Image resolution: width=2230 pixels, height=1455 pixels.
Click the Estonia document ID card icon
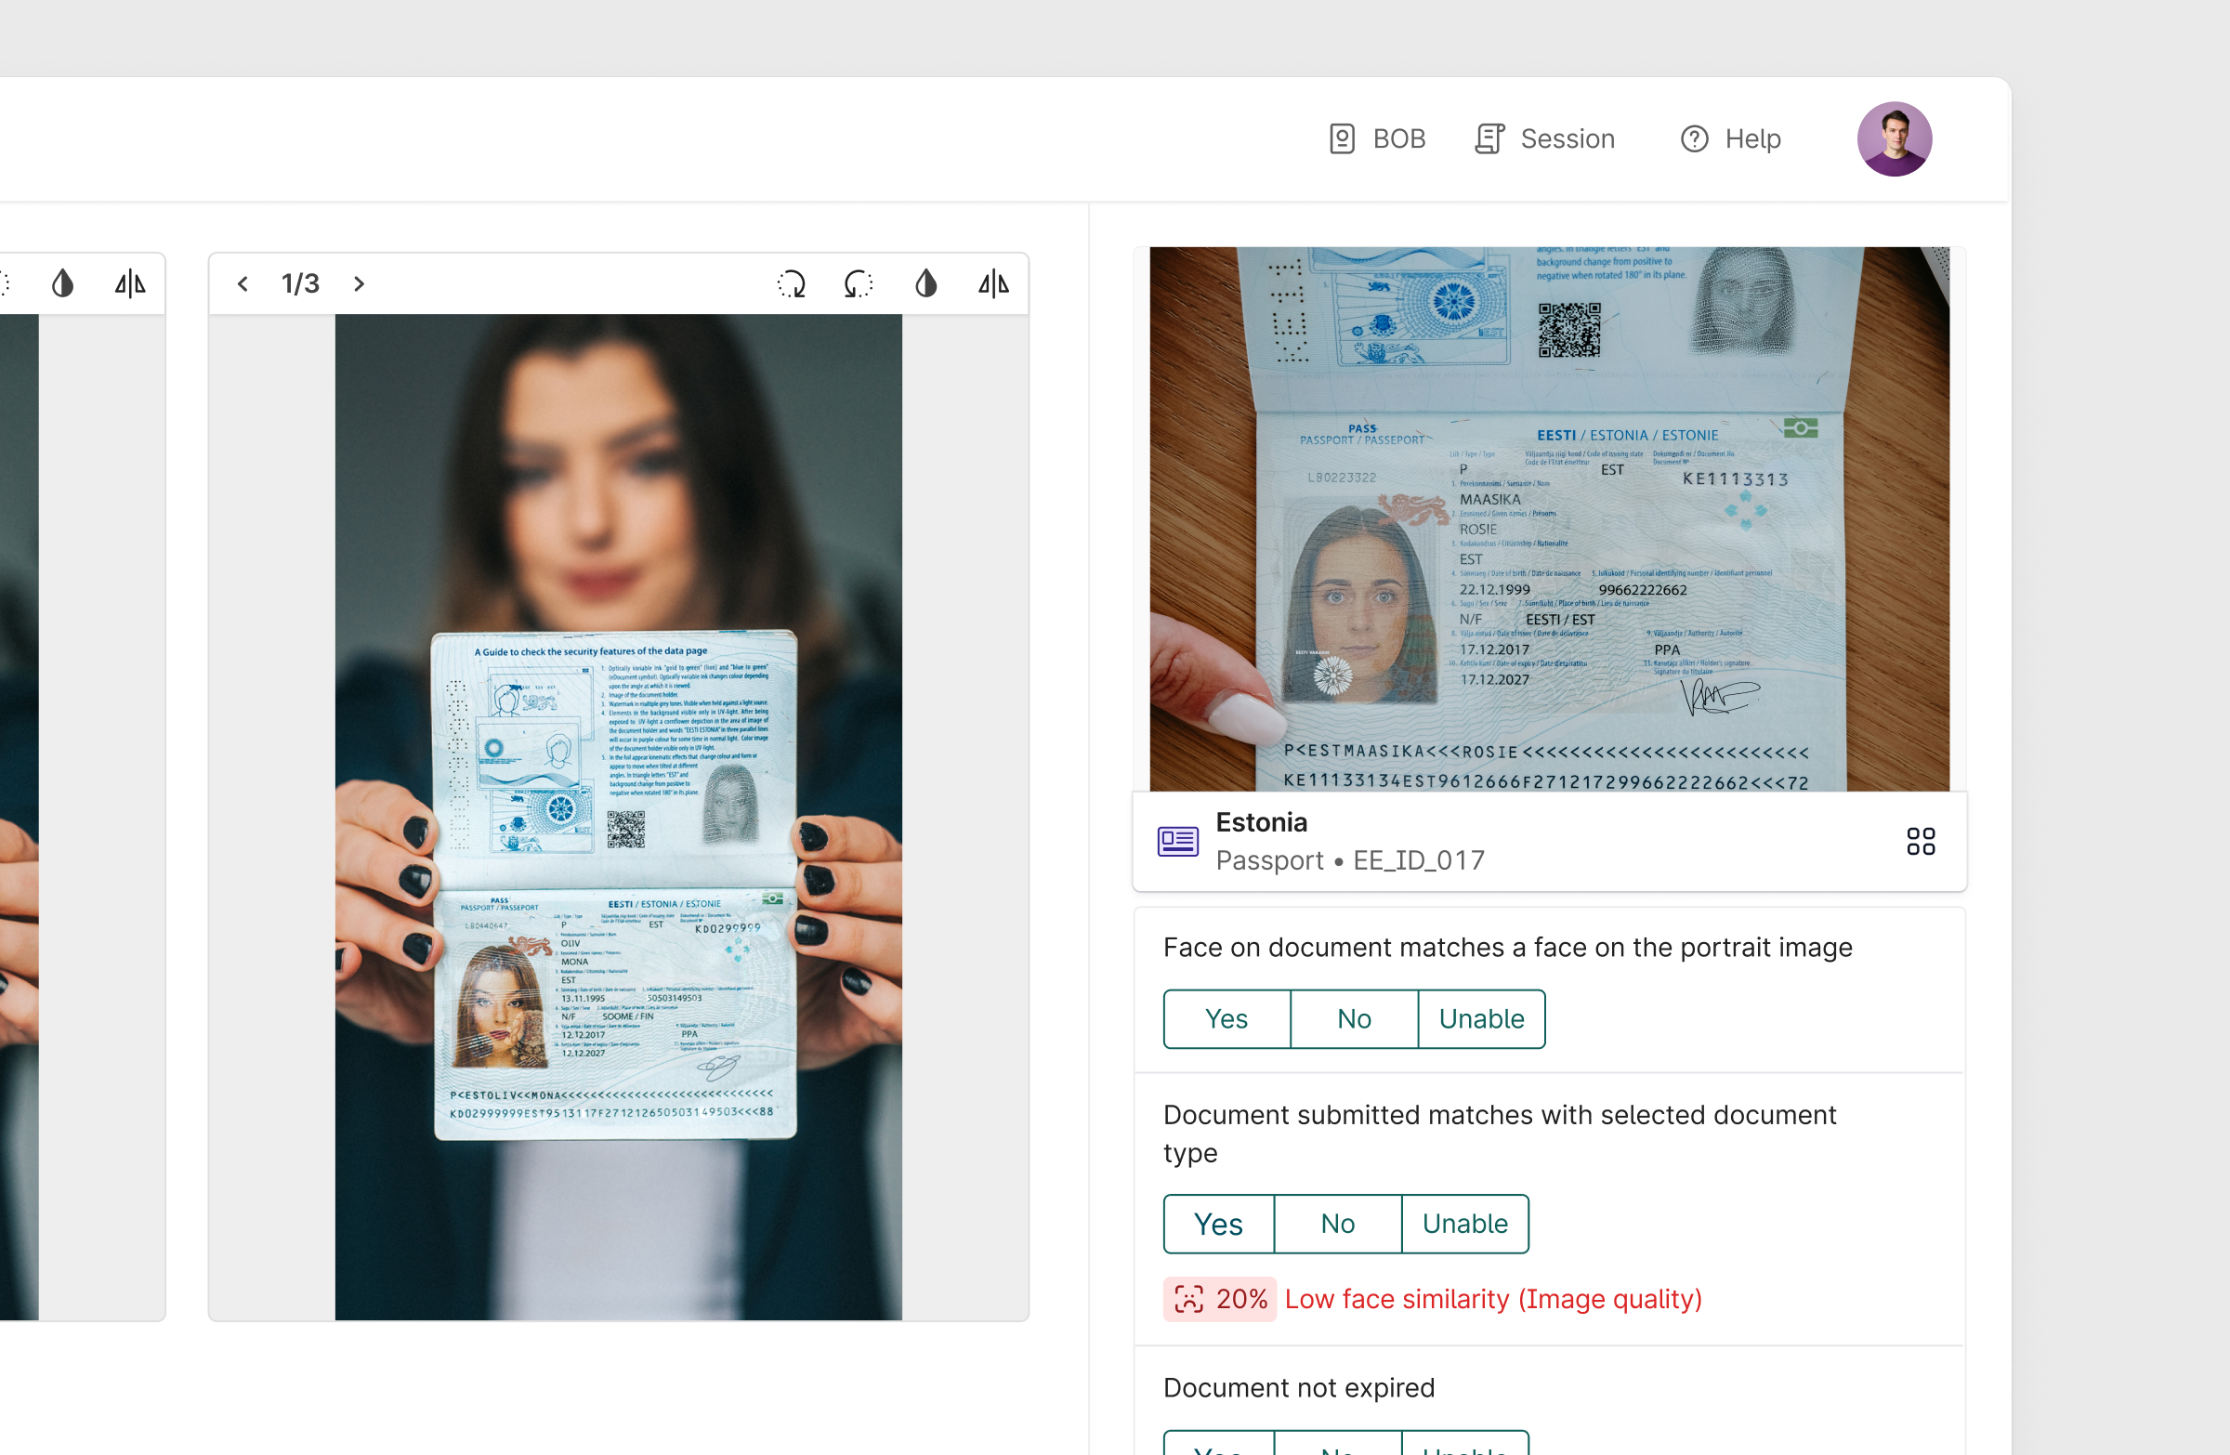coord(1178,841)
